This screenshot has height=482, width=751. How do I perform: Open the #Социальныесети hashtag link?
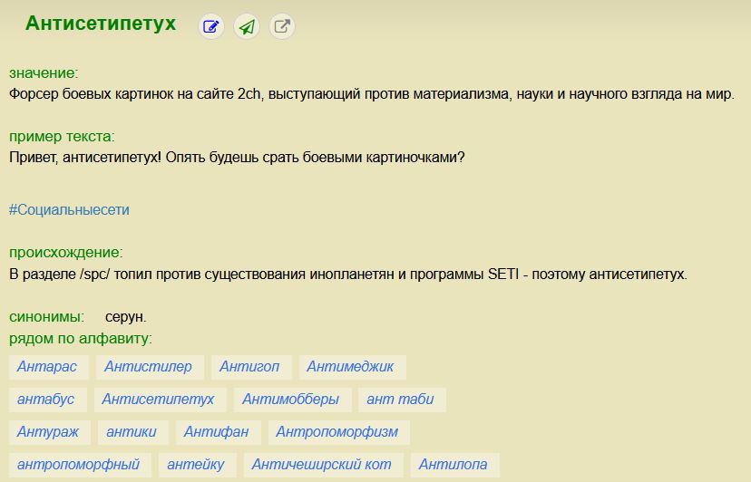[x=69, y=209]
